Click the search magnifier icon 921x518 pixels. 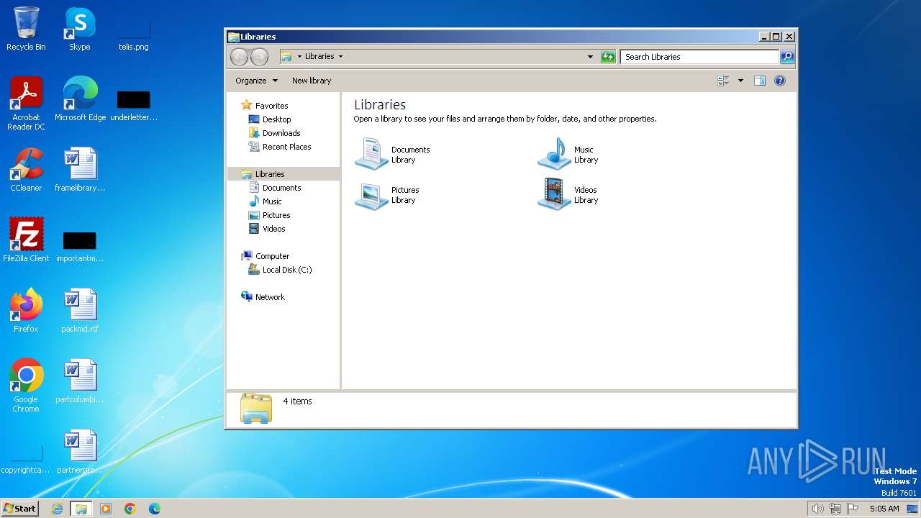(x=787, y=57)
